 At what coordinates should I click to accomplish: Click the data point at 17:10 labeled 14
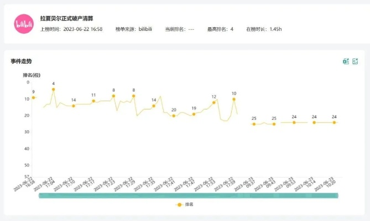coord(73,106)
